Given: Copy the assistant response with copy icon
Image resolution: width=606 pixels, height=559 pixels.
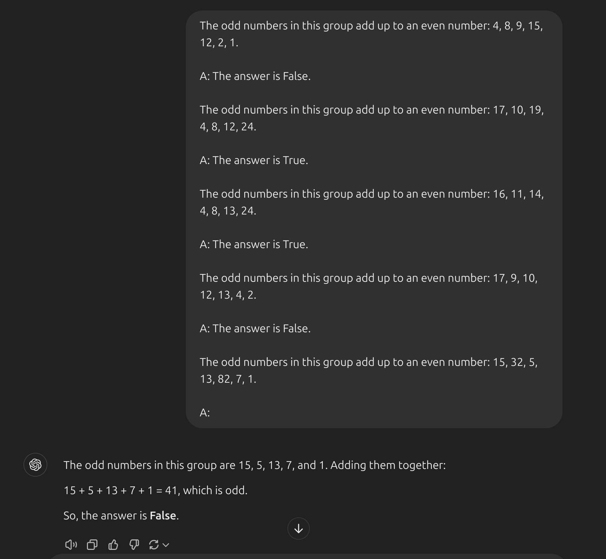Looking at the screenshot, I should coord(92,545).
